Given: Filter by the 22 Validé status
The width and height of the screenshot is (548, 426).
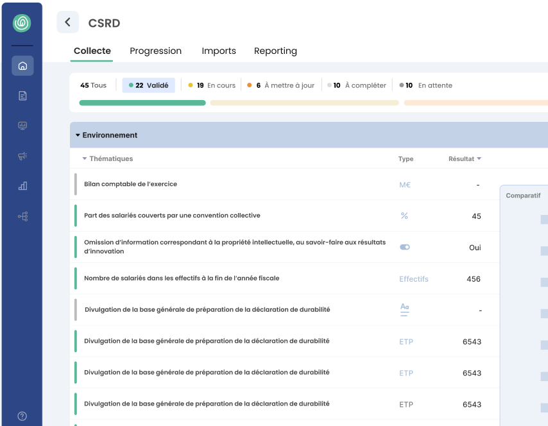Looking at the screenshot, I should tap(149, 85).
